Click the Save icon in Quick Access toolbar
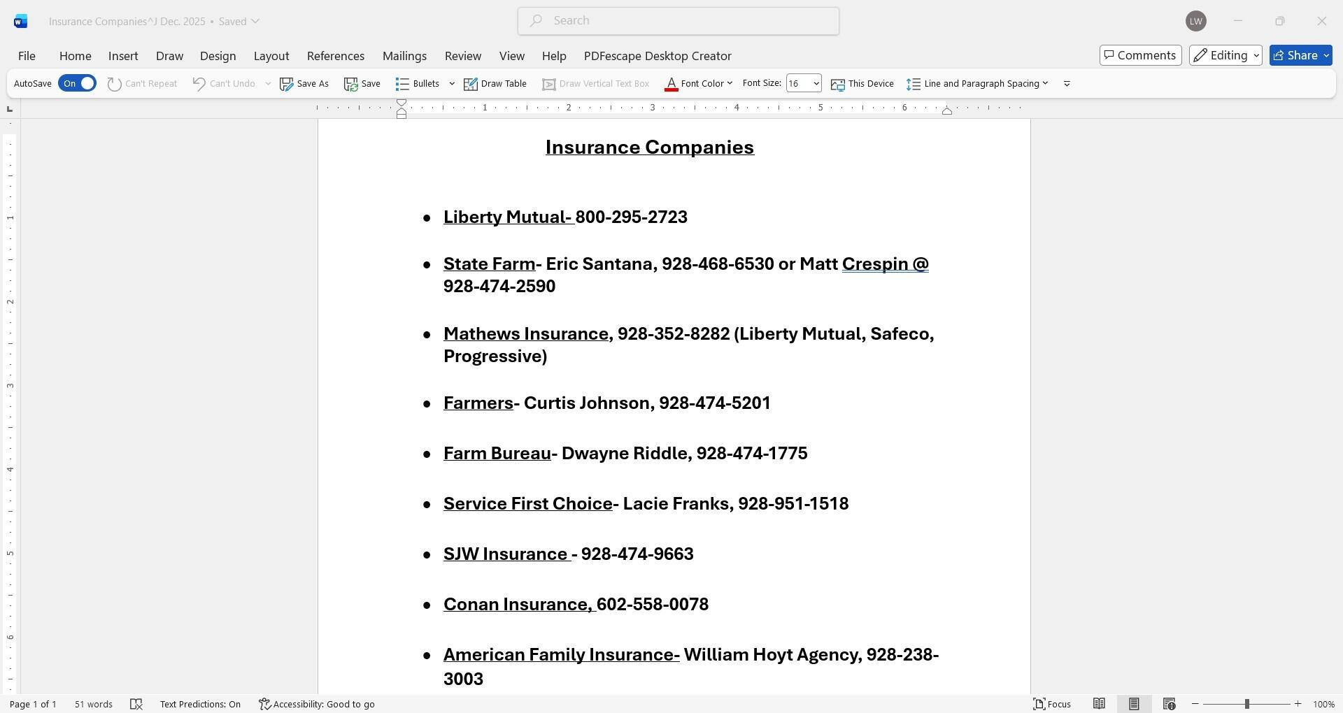 [362, 84]
